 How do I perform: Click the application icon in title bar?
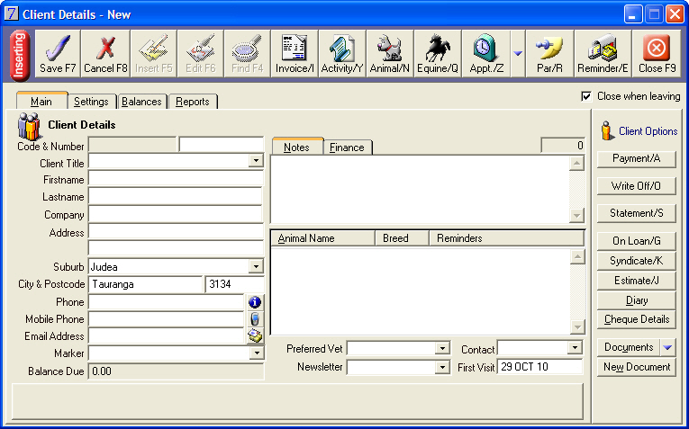click(x=12, y=14)
